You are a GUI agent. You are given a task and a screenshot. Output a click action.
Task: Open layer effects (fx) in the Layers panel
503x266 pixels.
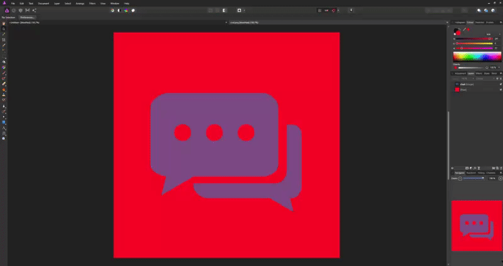[x=475, y=168]
